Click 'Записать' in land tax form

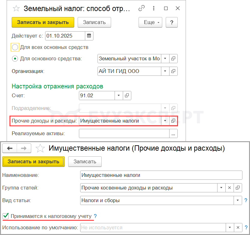(94, 22)
